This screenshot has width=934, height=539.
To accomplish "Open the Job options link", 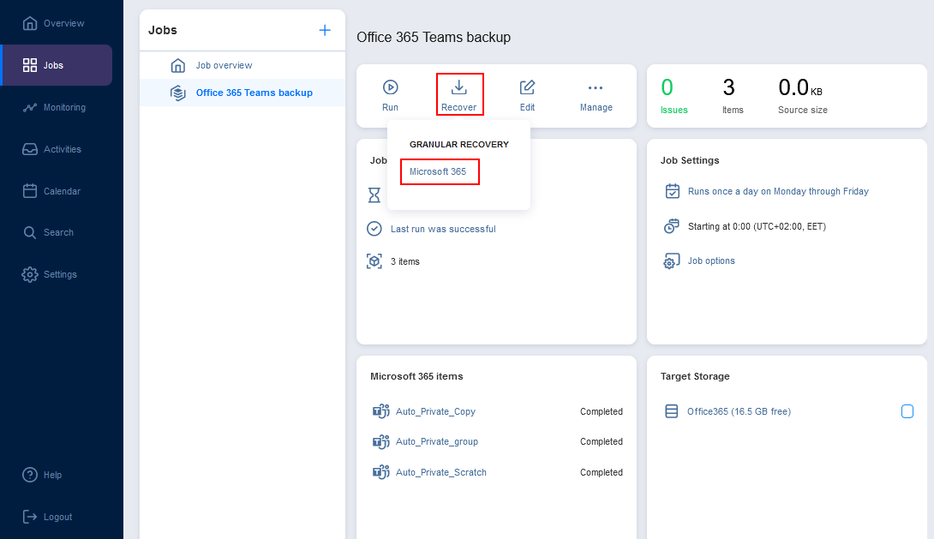I will point(711,261).
